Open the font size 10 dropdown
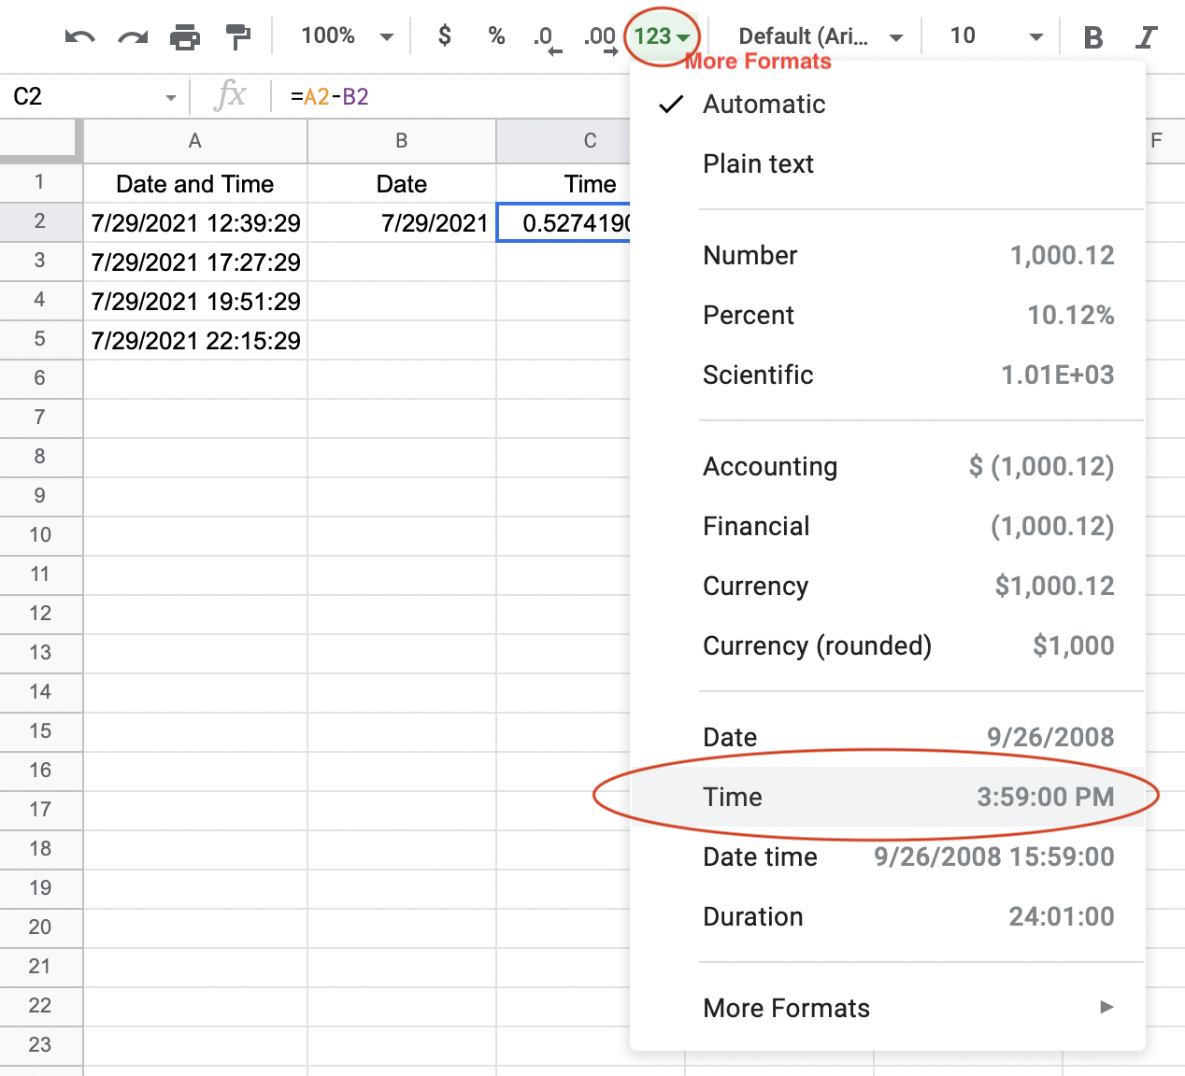This screenshot has width=1185, height=1076. click(x=995, y=36)
